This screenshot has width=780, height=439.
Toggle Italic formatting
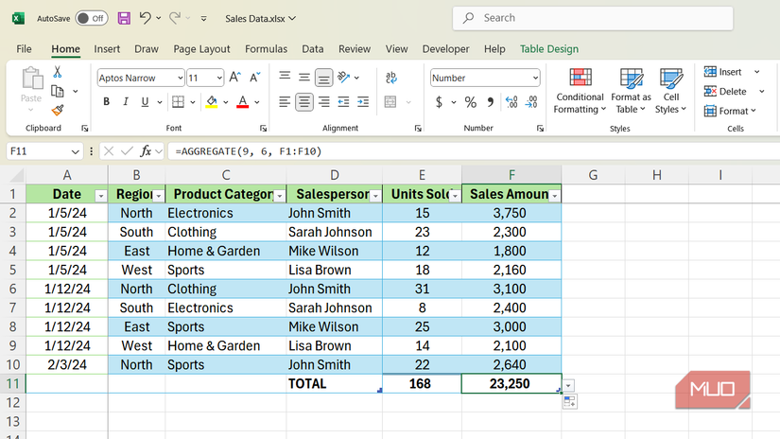[128, 102]
